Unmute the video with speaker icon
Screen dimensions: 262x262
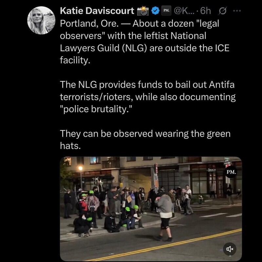click(x=230, y=249)
